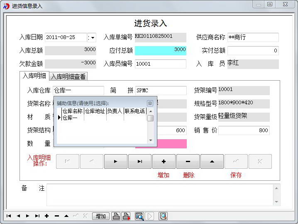
Task: Click the print icon in bottom toolbar
Action: click(116, 216)
